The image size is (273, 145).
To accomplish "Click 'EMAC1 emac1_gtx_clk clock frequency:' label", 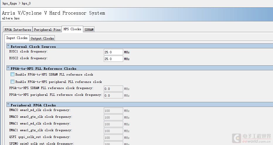I will pyautogui.click(x=41, y=130).
